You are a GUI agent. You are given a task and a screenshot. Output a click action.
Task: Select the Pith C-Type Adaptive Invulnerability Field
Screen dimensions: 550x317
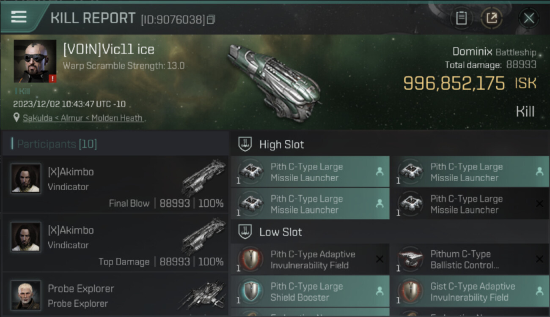click(310, 260)
